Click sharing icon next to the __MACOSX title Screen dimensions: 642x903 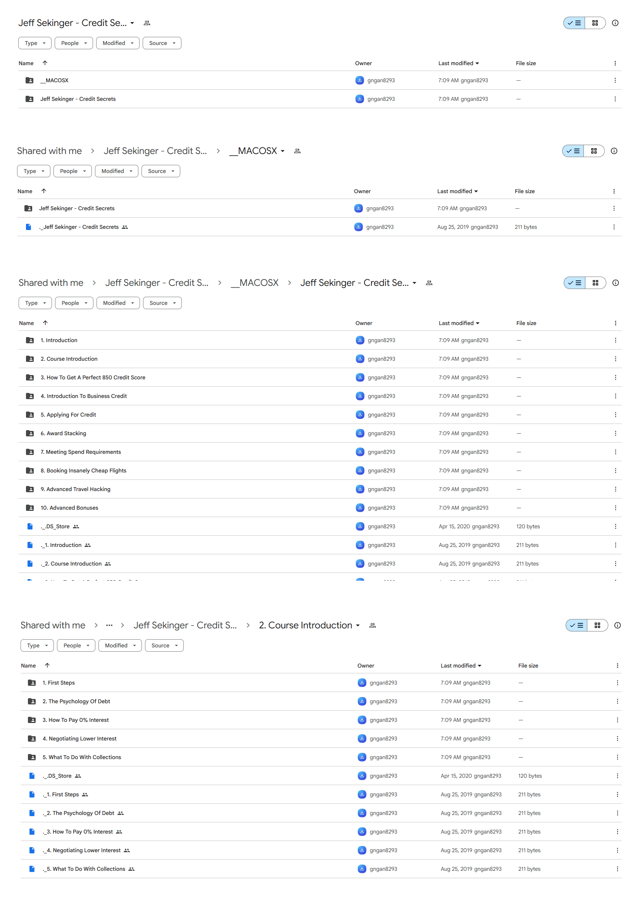point(297,151)
